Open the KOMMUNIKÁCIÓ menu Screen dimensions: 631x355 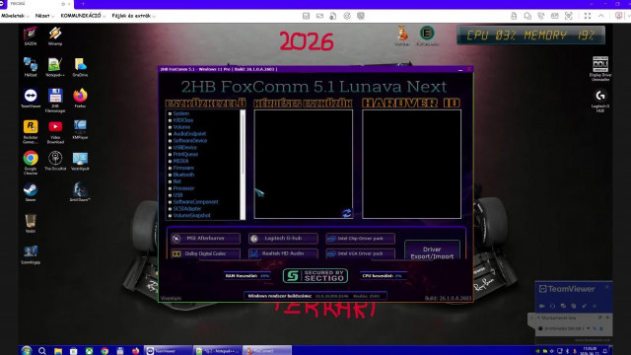point(83,16)
